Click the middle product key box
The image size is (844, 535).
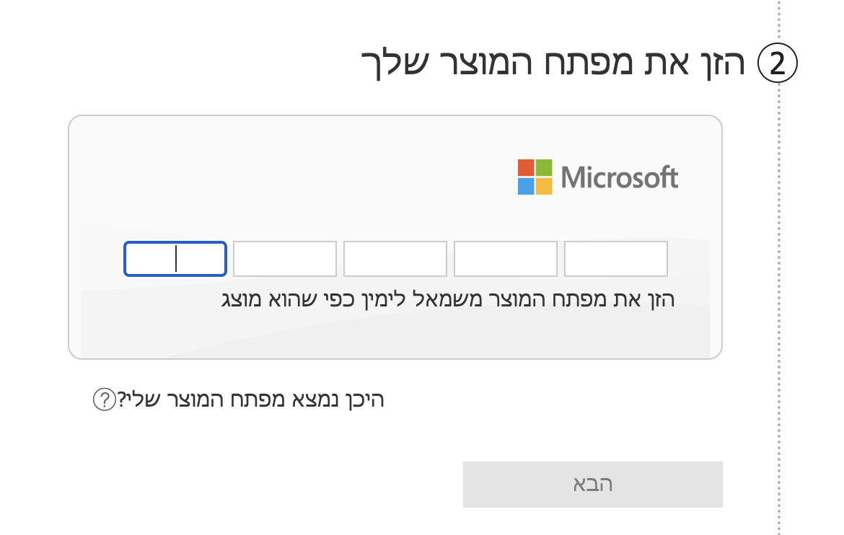395,259
